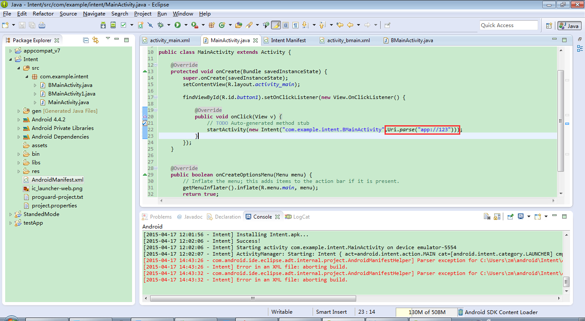Click the Open Type folder icon

(239, 25)
